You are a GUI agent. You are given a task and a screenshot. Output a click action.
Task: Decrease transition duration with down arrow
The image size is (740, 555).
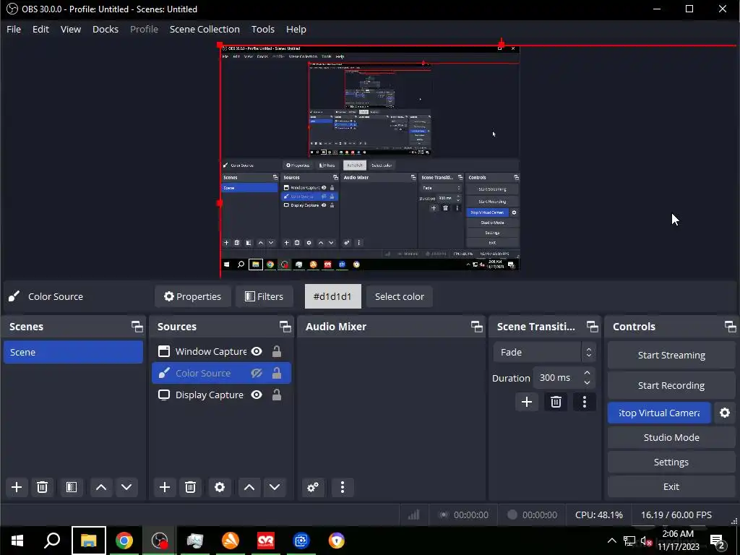click(x=587, y=383)
